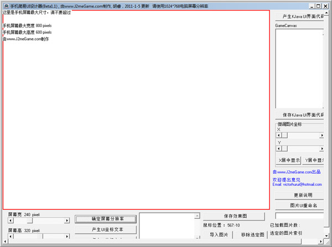Click right arrow of 屏幕高 scrollbar

[x=67, y=236]
